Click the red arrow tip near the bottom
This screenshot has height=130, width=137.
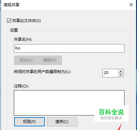(x=121, y=124)
